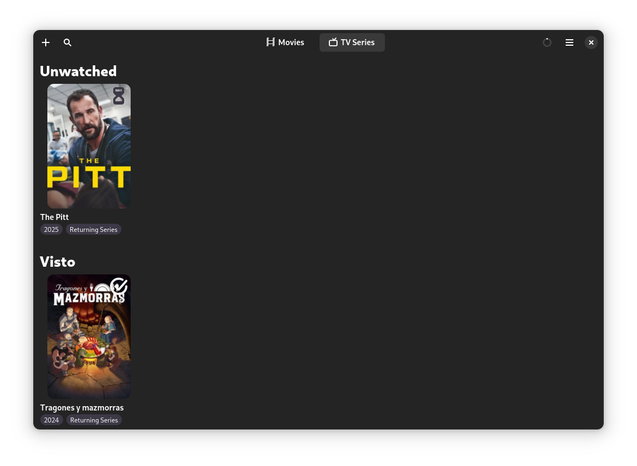Click the 2025 year tag
The image size is (637, 466).
[51, 230]
